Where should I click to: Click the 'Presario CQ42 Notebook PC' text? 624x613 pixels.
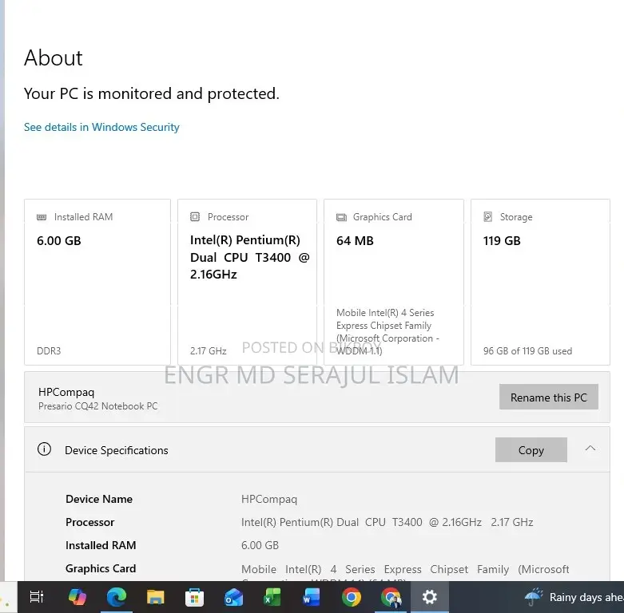[98, 406]
